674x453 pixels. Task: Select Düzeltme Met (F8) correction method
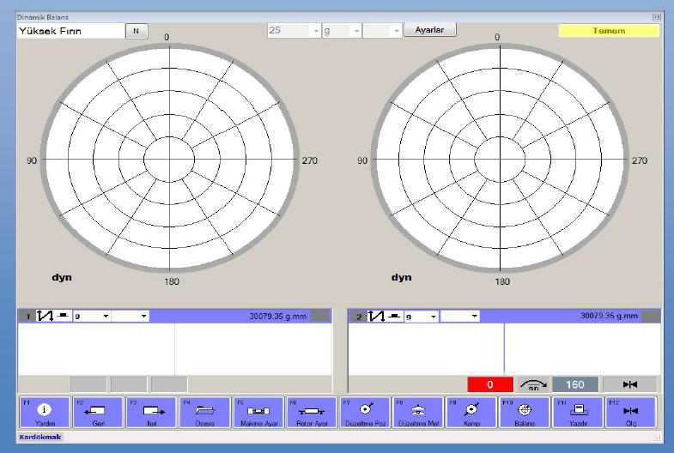[418, 411]
